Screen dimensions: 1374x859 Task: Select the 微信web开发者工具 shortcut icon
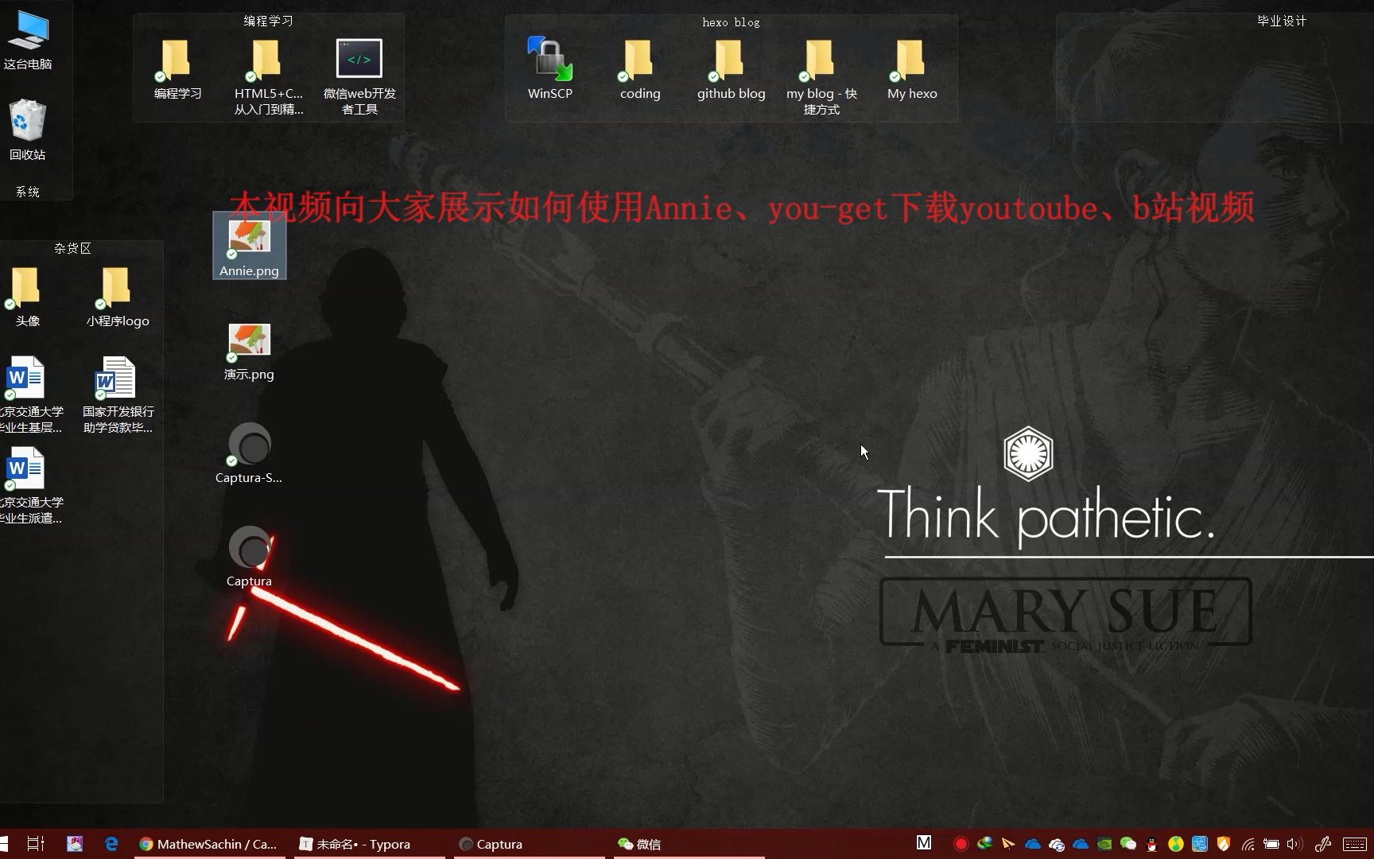[359, 77]
